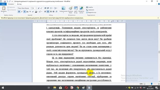Toggle Strikethrough formatting

pos(27,12)
